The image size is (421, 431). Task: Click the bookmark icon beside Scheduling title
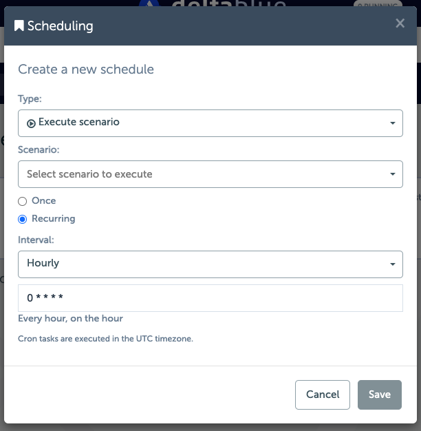coord(19,27)
